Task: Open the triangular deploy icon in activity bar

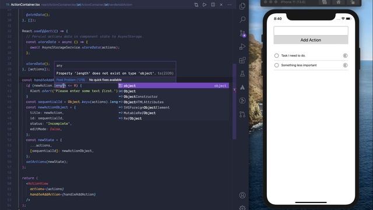Action: (x=242, y=87)
